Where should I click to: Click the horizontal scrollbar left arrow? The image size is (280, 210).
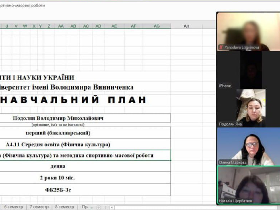click(112, 207)
